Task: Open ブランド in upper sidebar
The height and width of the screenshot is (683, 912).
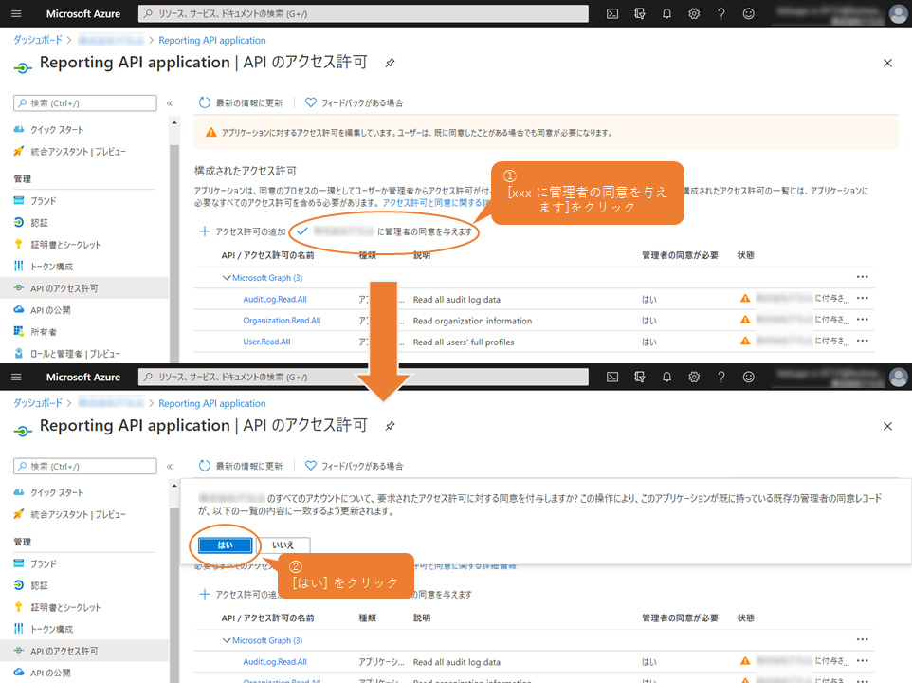Action: tap(44, 201)
